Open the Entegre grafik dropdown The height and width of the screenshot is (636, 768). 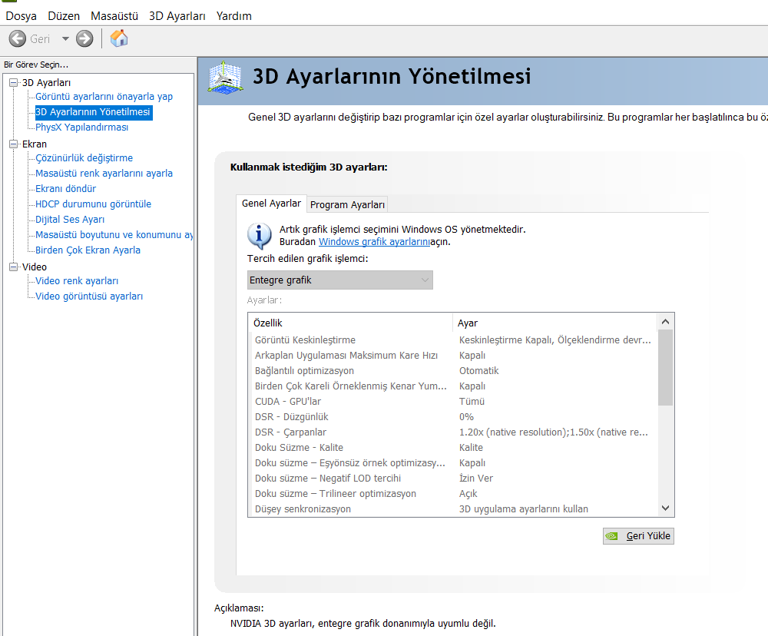pos(340,280)
